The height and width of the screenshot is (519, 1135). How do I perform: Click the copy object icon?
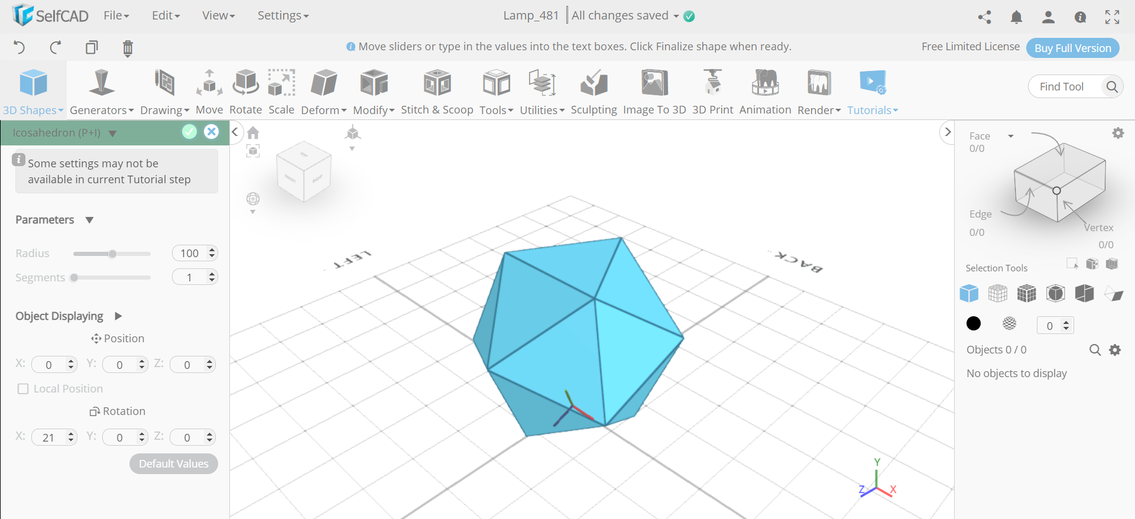click(x=92, y=47)
